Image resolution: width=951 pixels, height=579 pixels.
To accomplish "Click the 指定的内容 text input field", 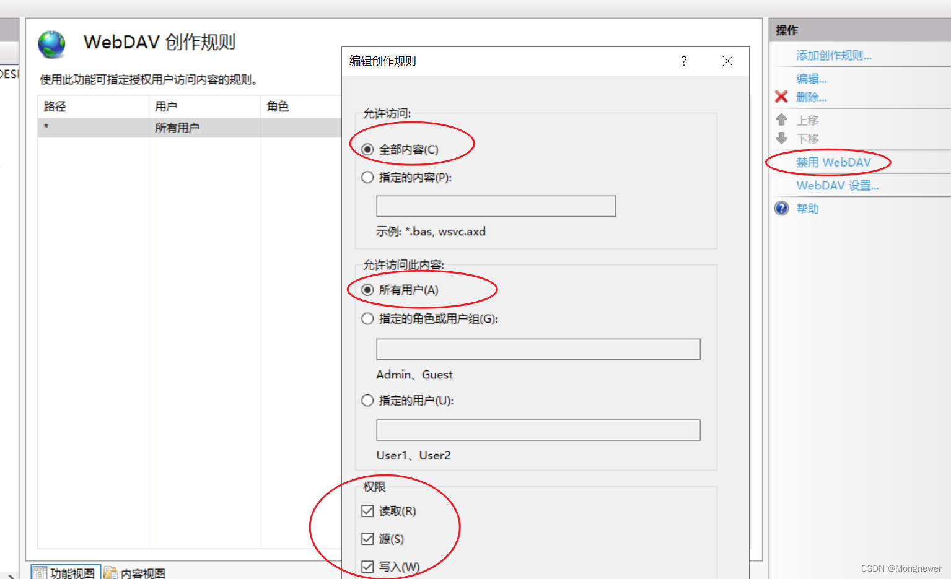I will coord(495,206).
